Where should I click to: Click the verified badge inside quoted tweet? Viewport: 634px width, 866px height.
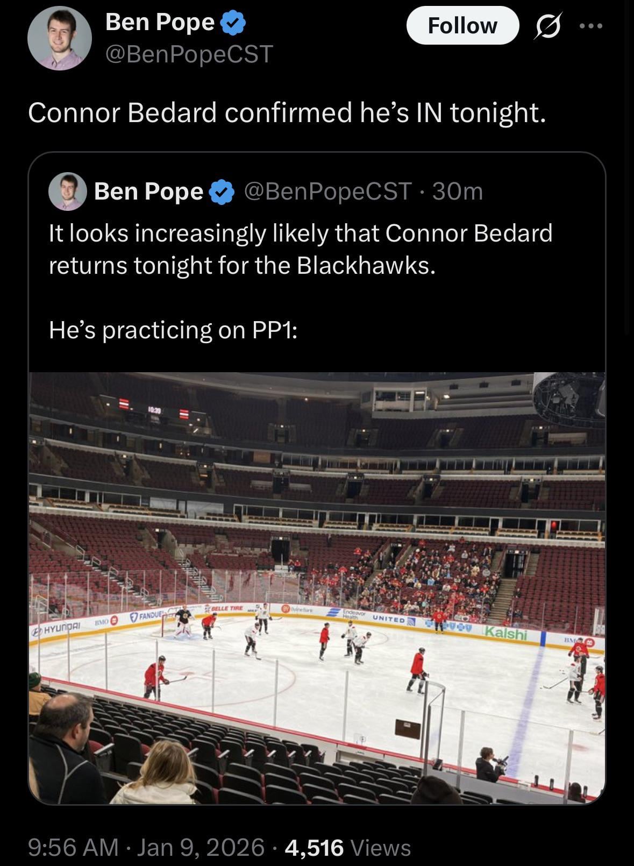coord(222,192)
